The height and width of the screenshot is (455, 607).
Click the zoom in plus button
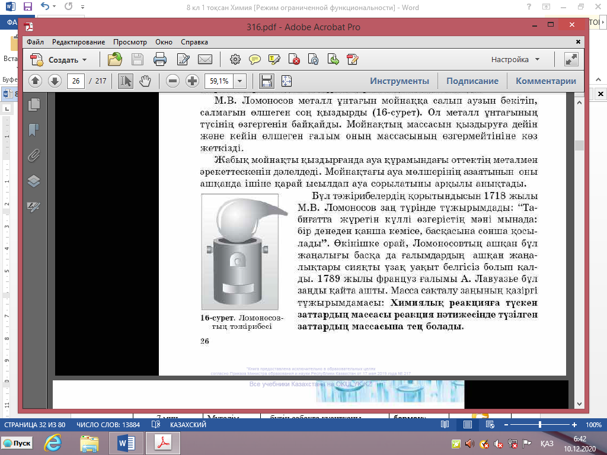(x=192, y=81)
